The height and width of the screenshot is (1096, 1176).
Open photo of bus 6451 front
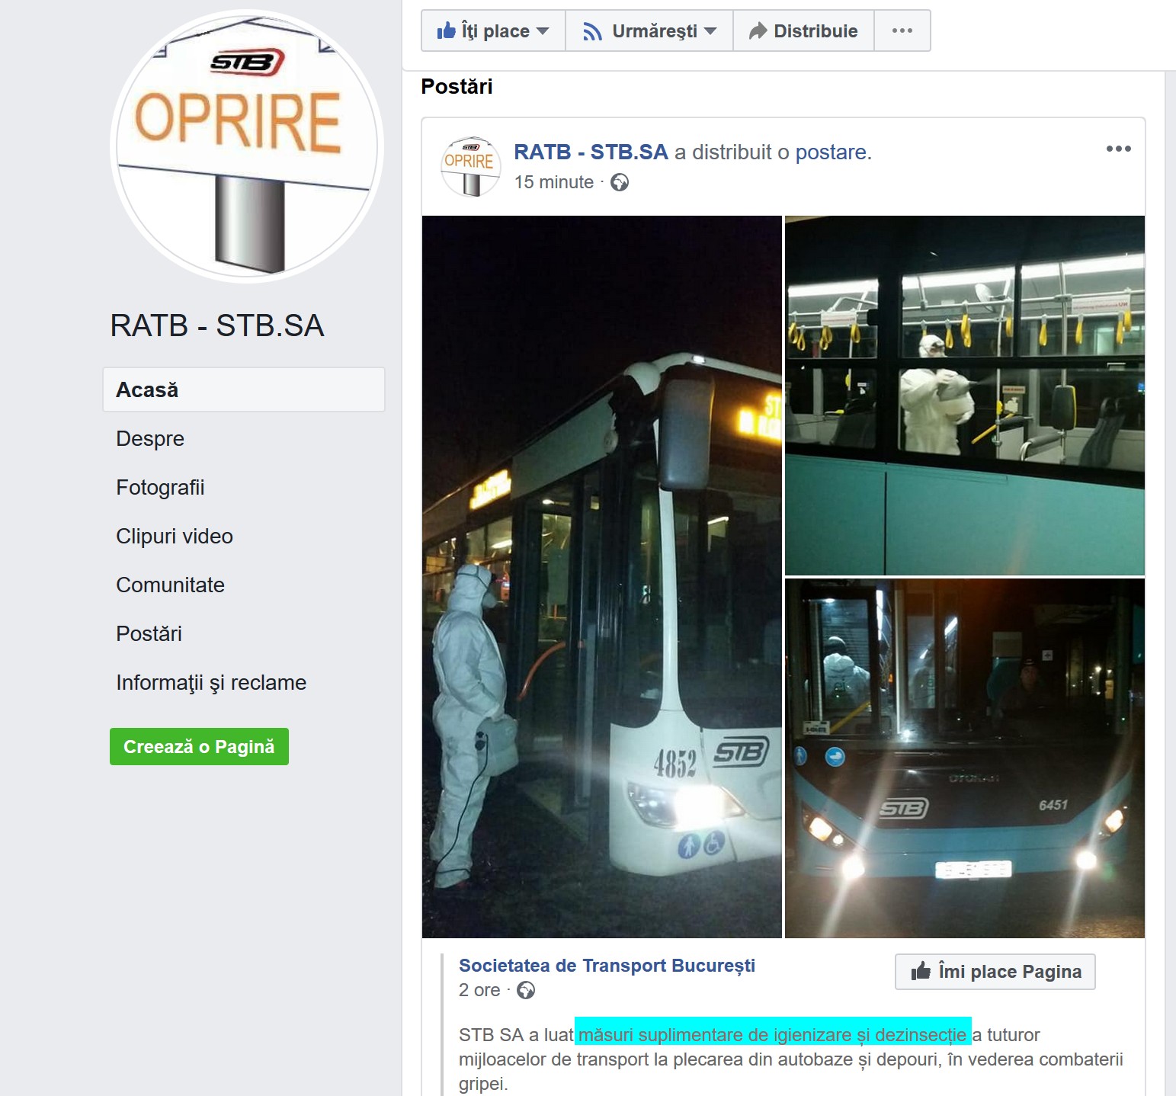click(x=965, y=758)
